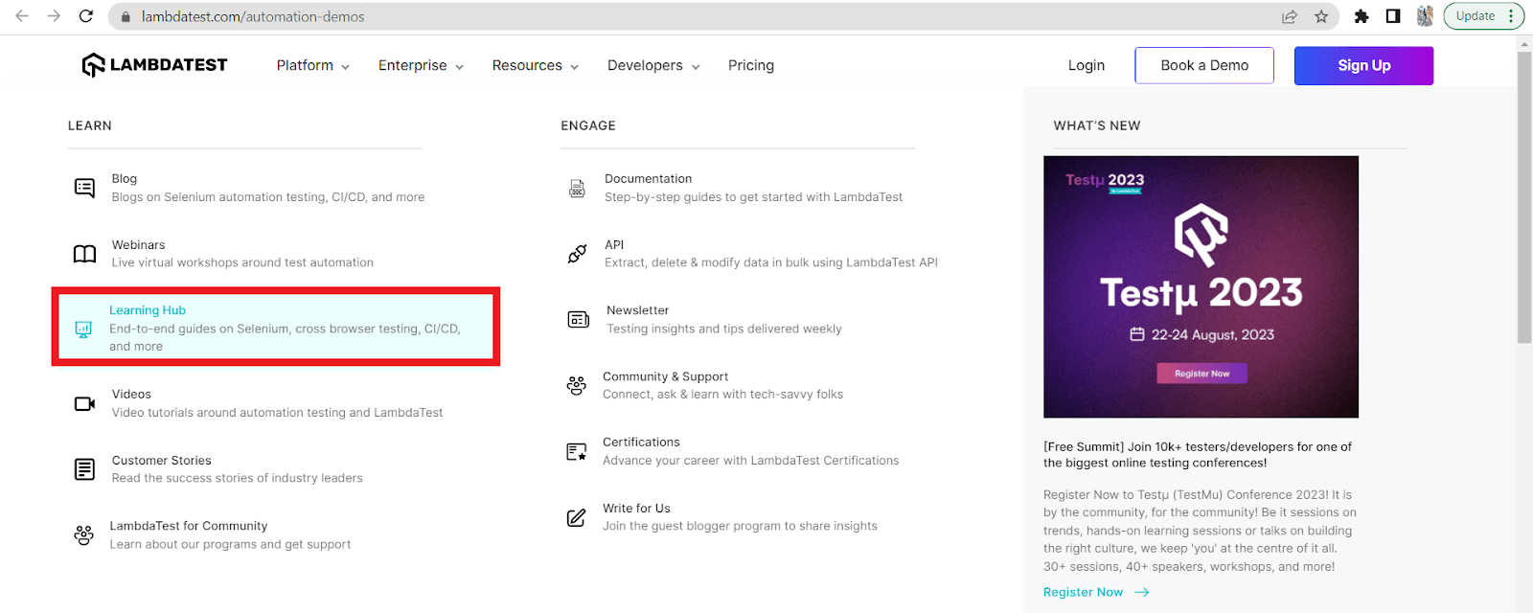Click the Testμ 2023 banner image

pyautogui.click(x=1201, y=286)
